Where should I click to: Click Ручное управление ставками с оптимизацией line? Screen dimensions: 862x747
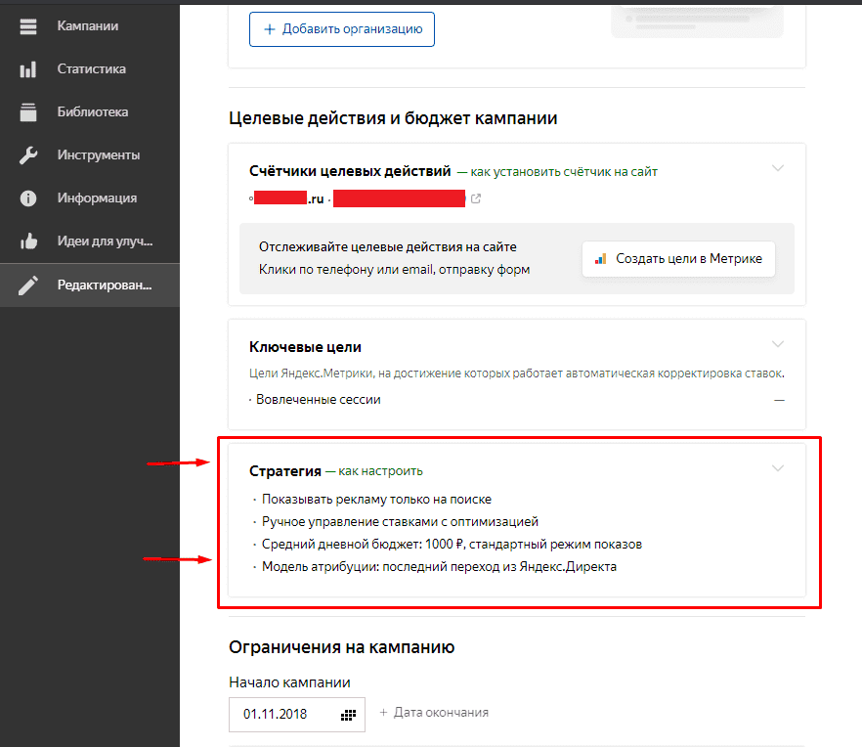point(400,522)
